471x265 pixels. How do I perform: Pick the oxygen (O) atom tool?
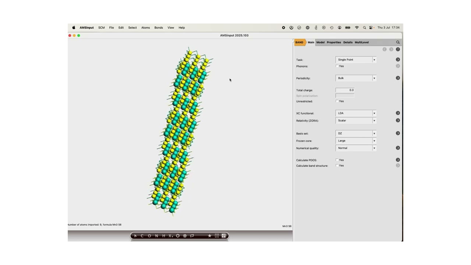[x=149, y=236]
